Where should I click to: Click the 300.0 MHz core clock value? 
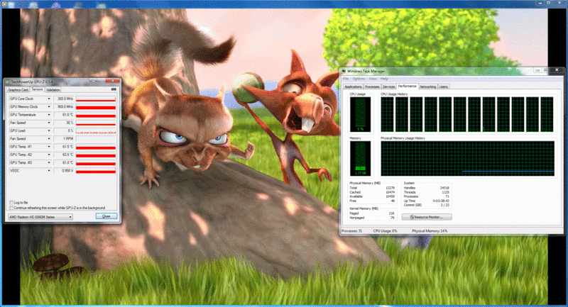[x=64, y=99]
